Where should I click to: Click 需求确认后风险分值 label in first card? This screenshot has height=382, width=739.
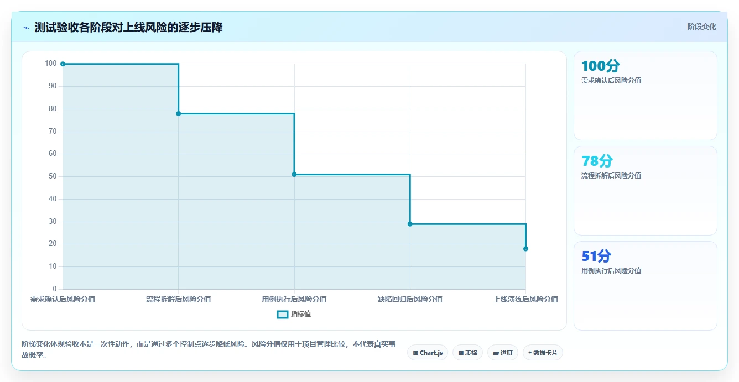611,81
